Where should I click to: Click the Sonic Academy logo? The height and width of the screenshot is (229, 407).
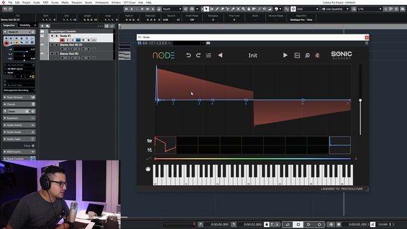tap(341, 55)
